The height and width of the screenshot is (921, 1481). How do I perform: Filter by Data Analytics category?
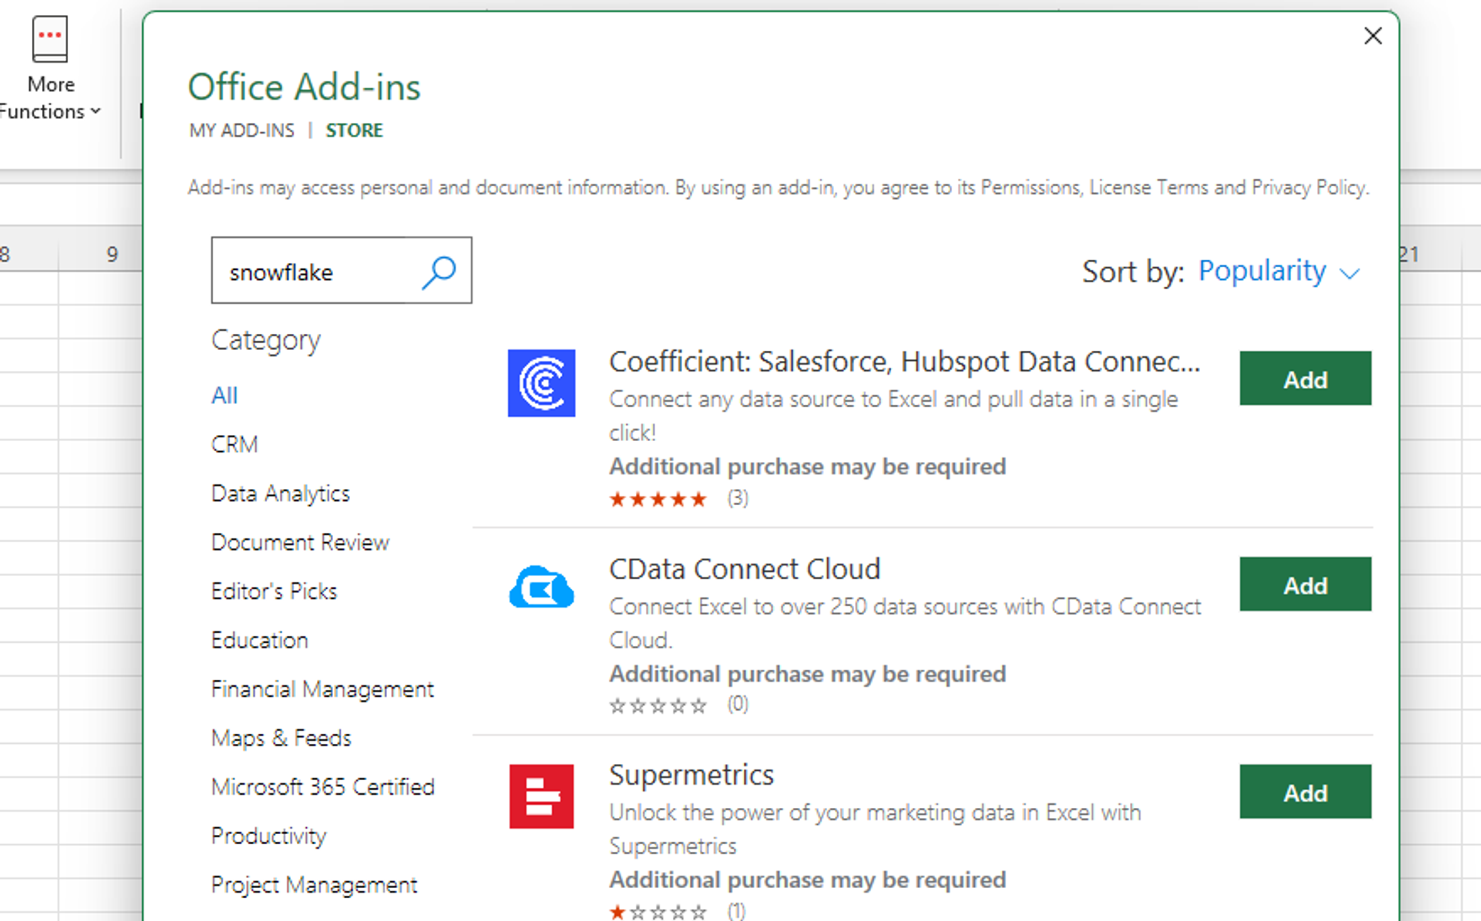click(x=280, y=494)
